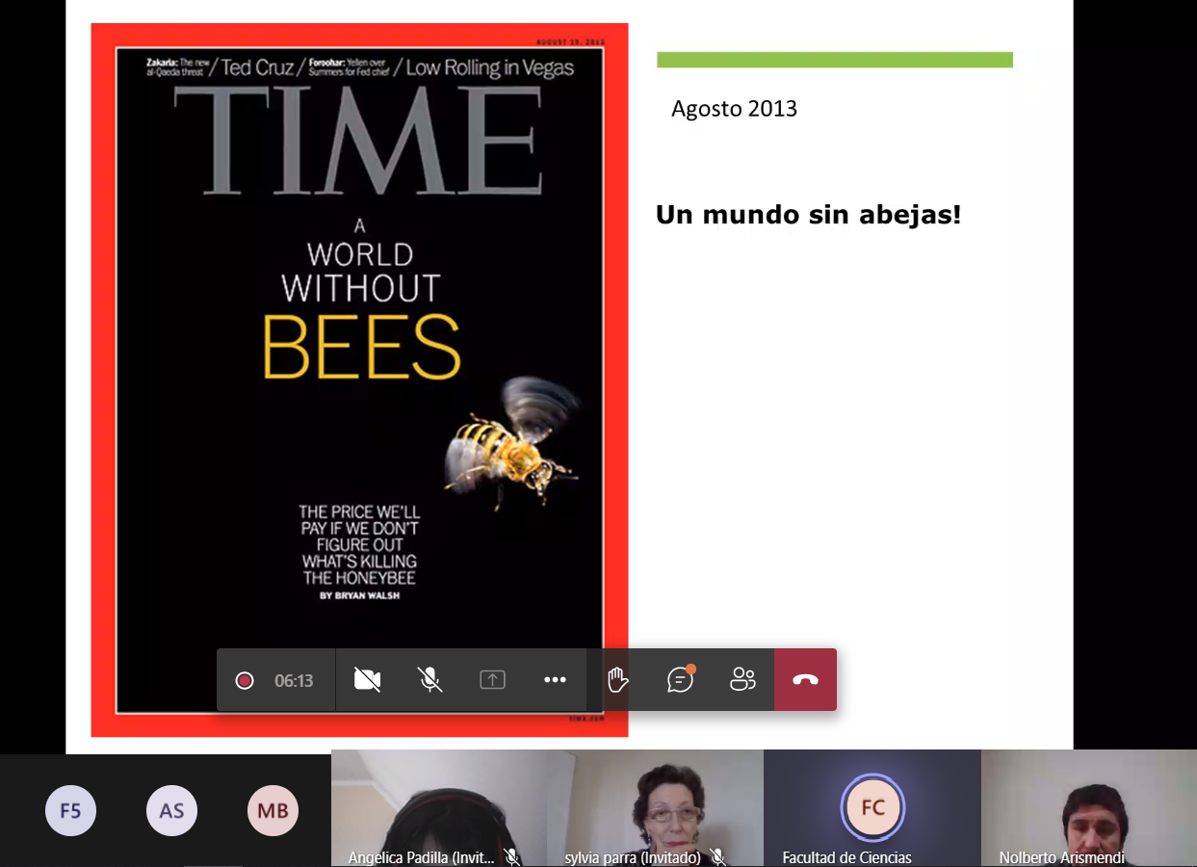Click the cover line 'THE HONEYBEE'
The width and height of the screenshot is (1197, 867).
[x=359, y=578]
